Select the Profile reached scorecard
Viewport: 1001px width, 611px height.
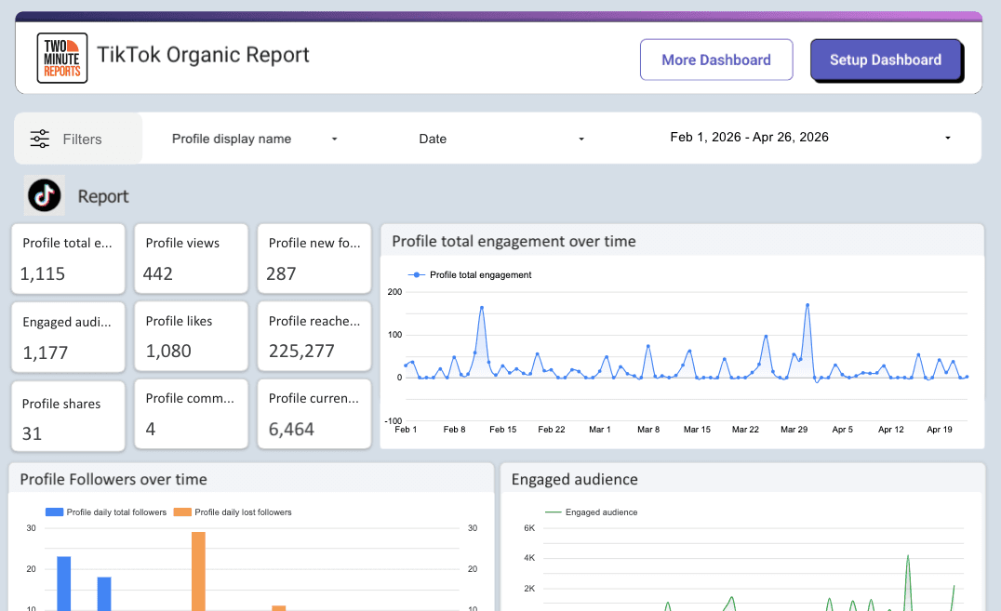314,336
